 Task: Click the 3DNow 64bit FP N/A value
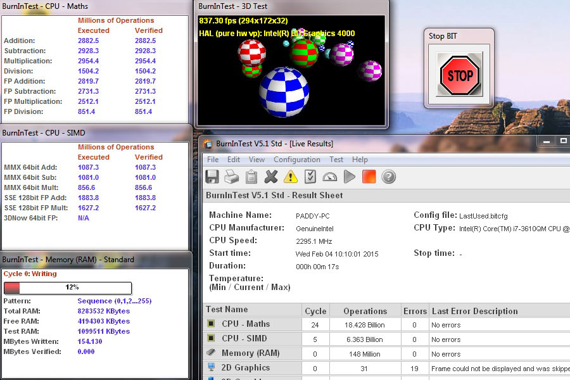[x=83, y=218]
